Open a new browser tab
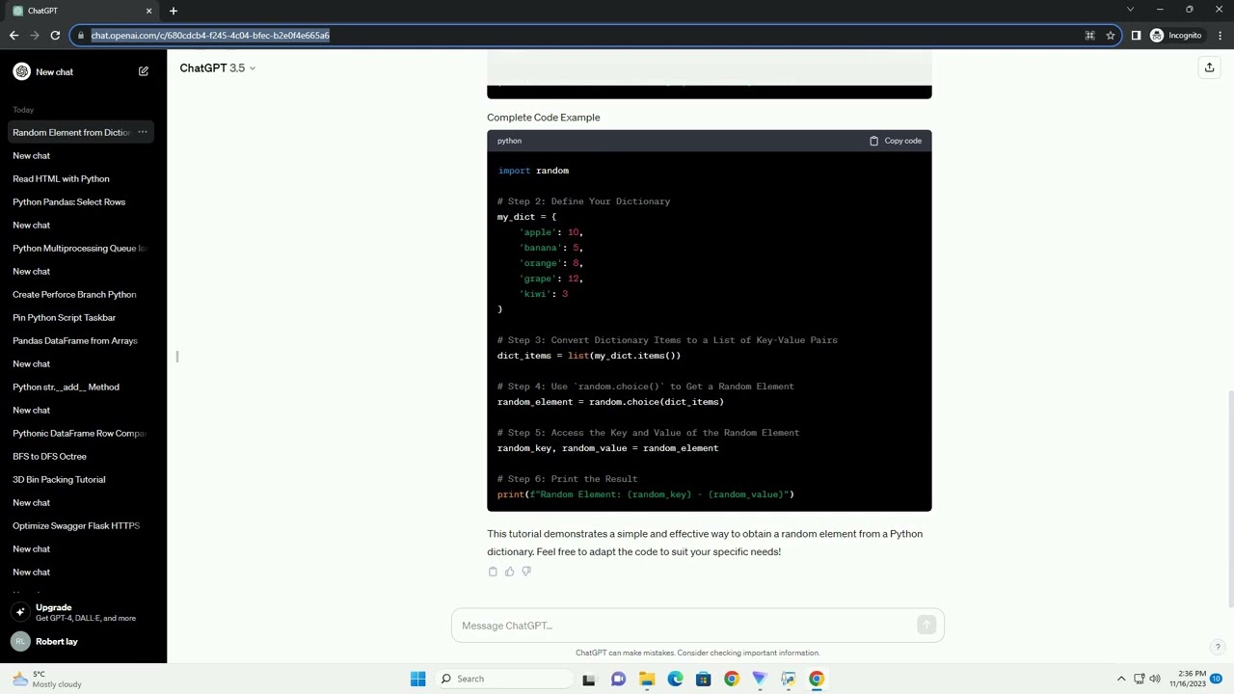Viewport: 1234px width, 694px height. 174,11
